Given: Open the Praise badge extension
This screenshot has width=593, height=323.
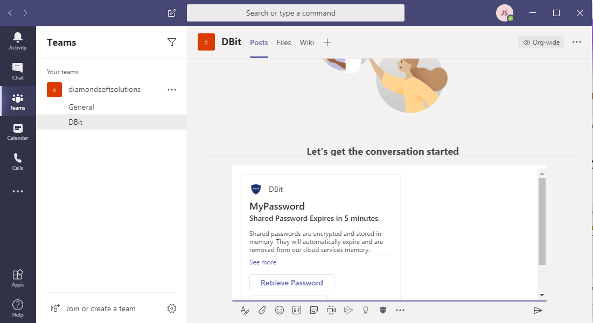Looking at the screenshot, I should [x=366, y=310].
